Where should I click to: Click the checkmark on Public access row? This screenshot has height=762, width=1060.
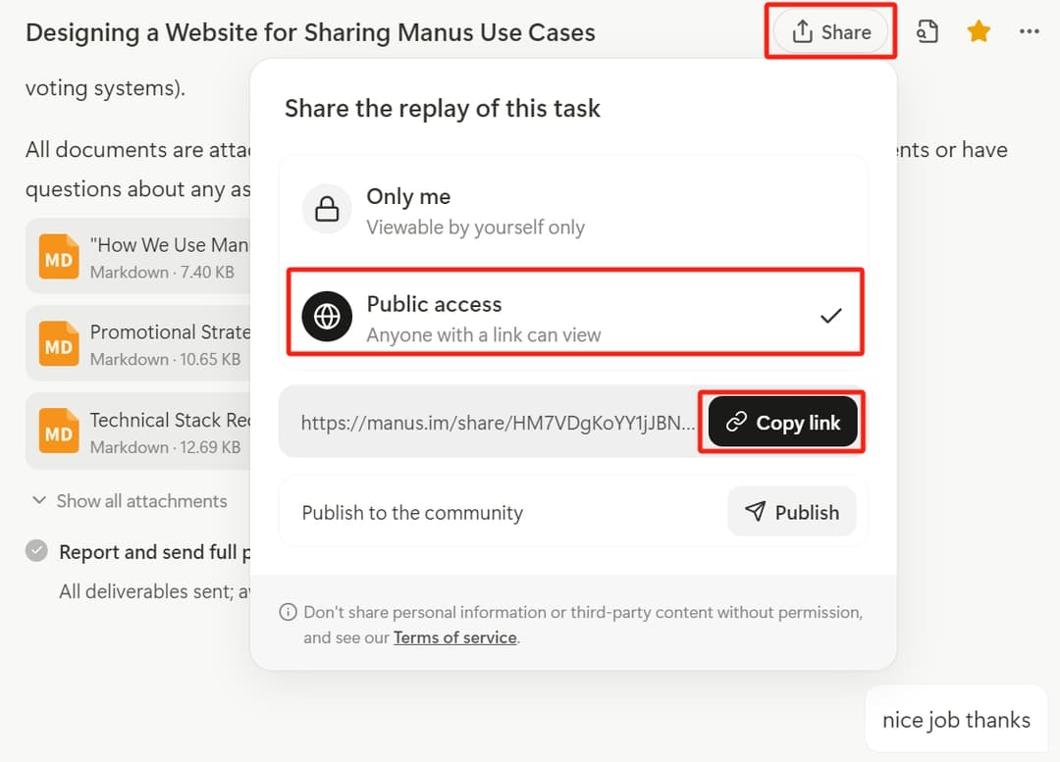click(830, 316)
